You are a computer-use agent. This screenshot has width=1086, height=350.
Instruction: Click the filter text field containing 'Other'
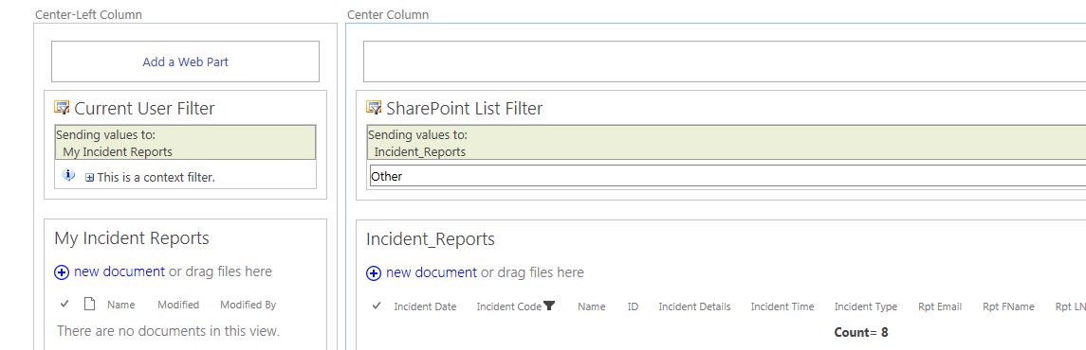point(727,176)
